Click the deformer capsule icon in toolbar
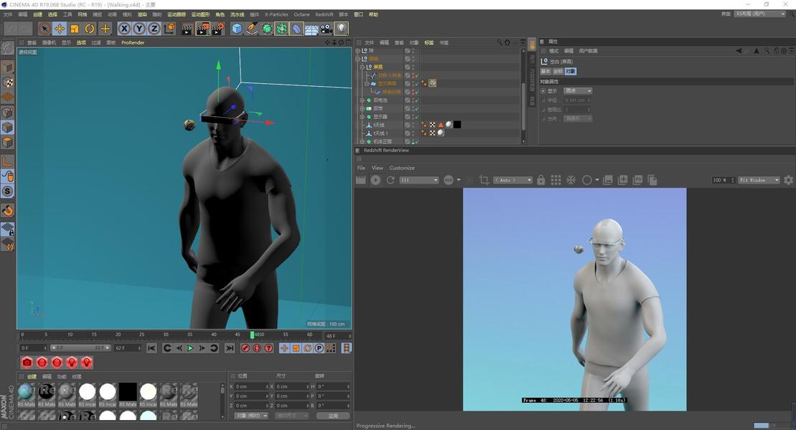The image size is (796, 430). pyautogui.click(x=296, y=29)
